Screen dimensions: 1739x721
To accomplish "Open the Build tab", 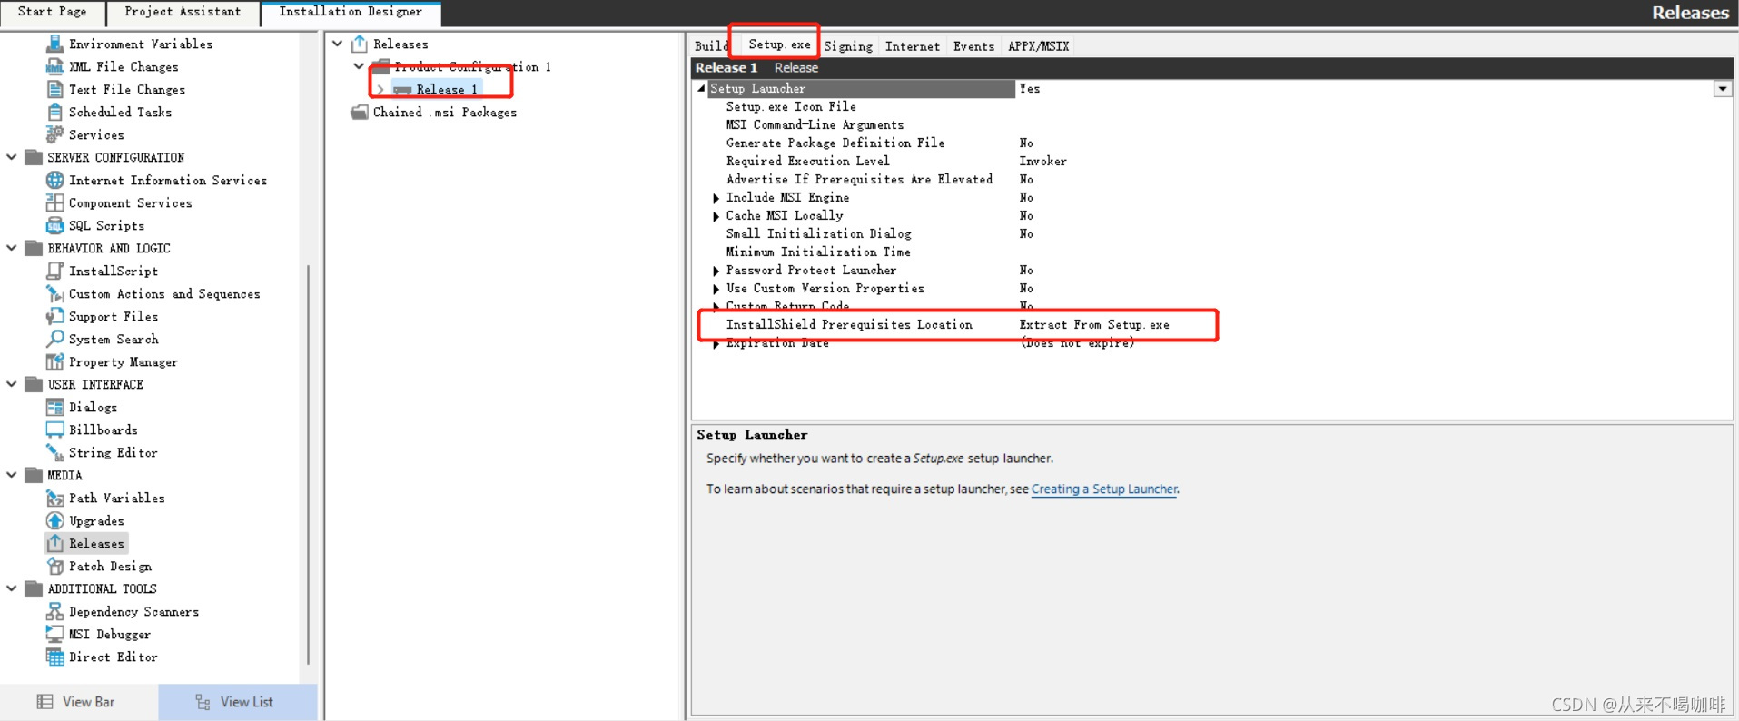I will pyautogui.click(x=711, y=46).
